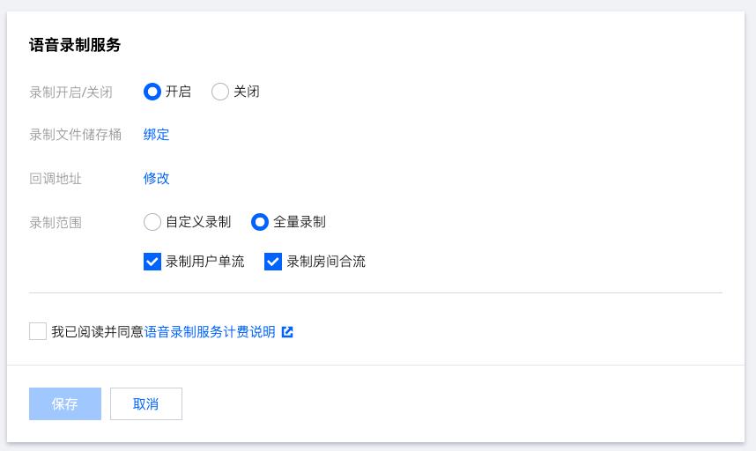The height and width of the screenshot is (451, 756).
Task: Click the 保存 button
Action: (65, 403)
